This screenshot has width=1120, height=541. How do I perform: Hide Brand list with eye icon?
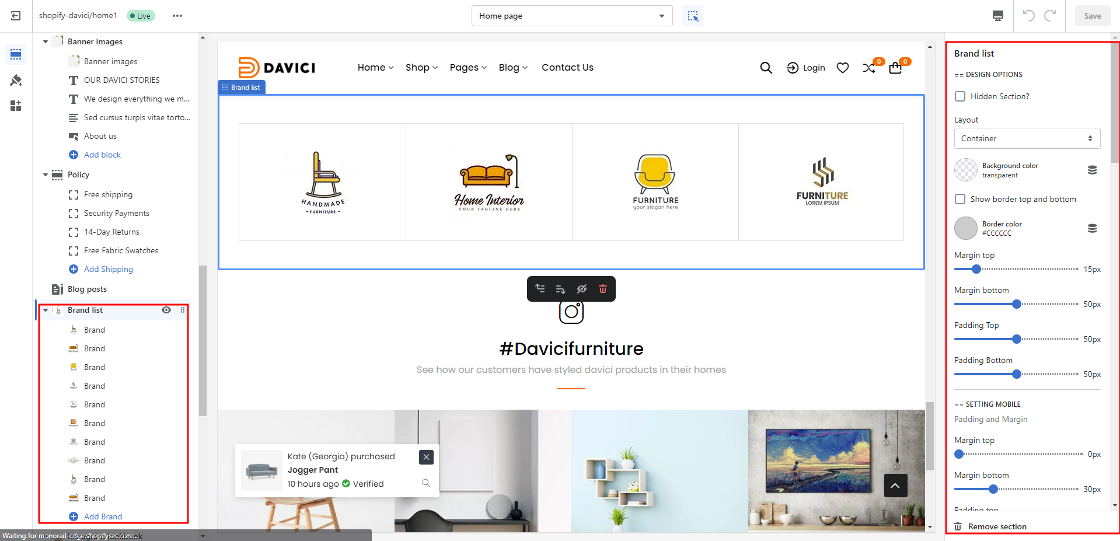(166, 310)
